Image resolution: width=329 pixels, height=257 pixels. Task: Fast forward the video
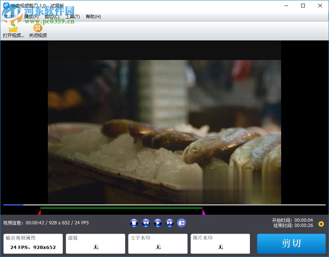[170, 223]
